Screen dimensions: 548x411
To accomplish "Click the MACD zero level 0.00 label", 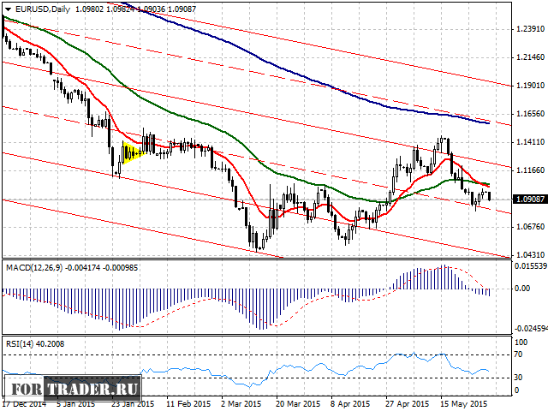I will [522, 289].
